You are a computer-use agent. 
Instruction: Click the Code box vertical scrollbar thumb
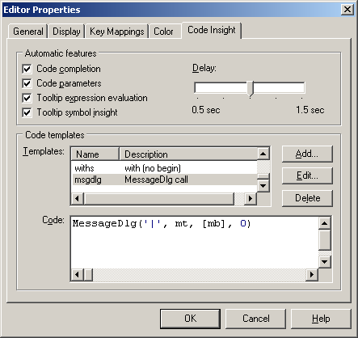[325, 239]
